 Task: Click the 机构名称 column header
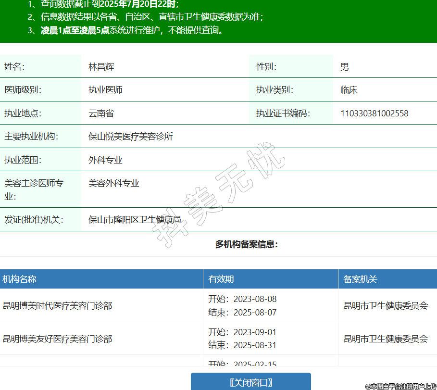(20, 279)
